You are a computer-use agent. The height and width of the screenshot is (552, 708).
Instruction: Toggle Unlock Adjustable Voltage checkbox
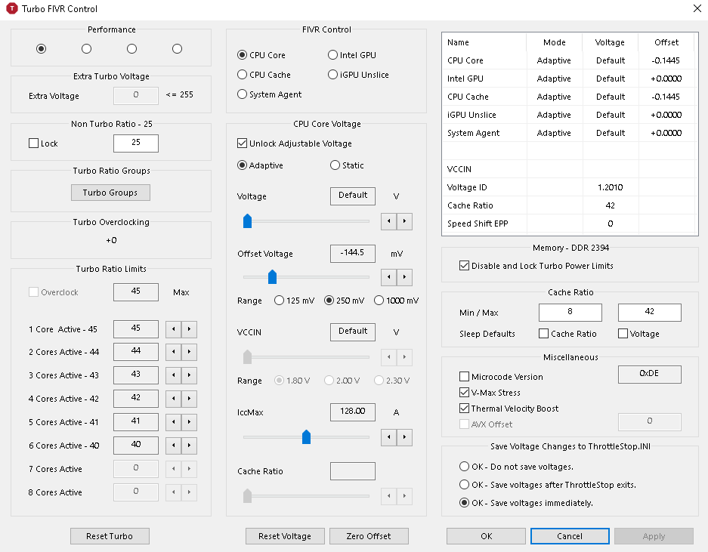tap(243, 143)
